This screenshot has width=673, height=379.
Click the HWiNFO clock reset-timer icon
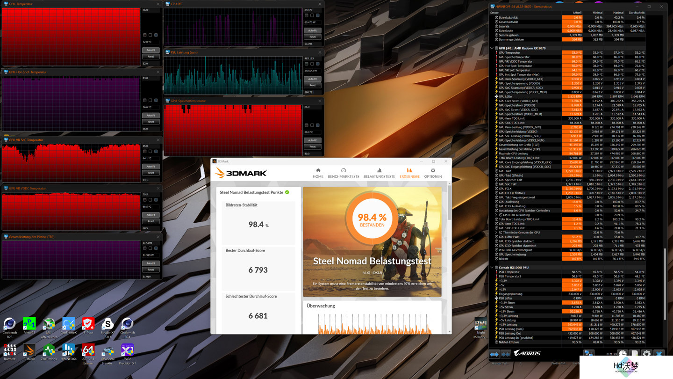tap(623, 354)
